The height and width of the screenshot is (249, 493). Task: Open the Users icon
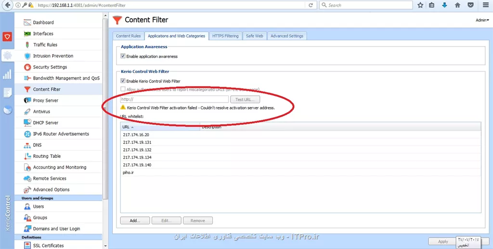point(27,207)
